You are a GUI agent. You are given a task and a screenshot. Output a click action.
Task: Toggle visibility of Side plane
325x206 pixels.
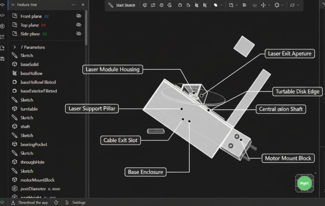79,33
